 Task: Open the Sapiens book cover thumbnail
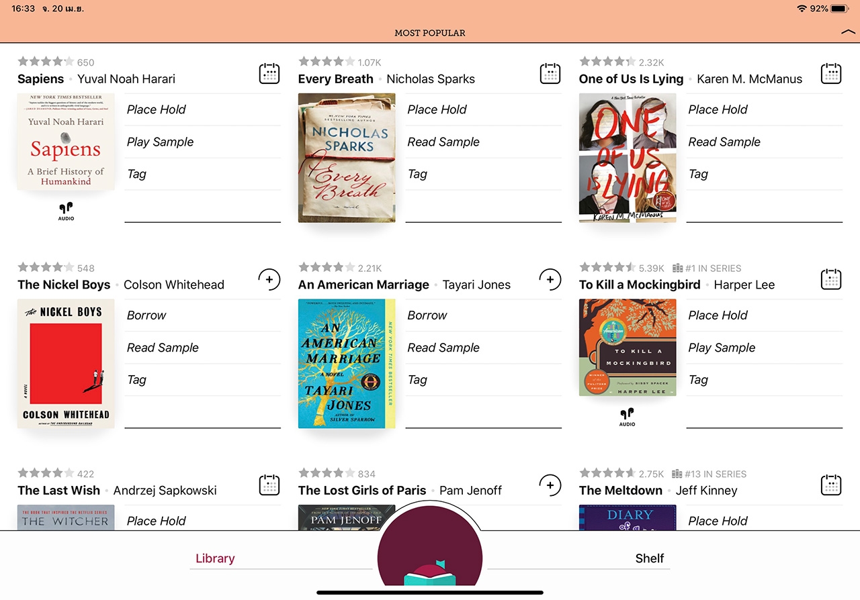[66, 142]
